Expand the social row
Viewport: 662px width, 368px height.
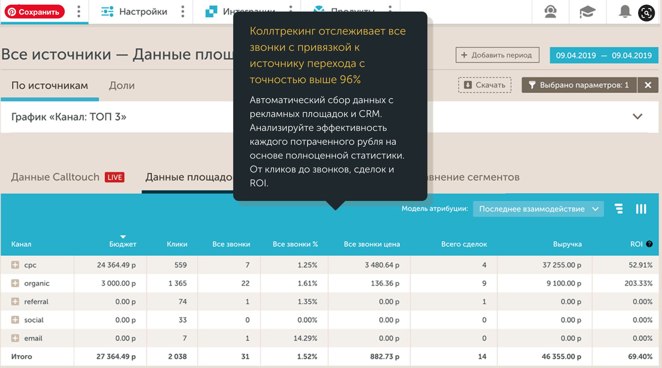[15, 320]
